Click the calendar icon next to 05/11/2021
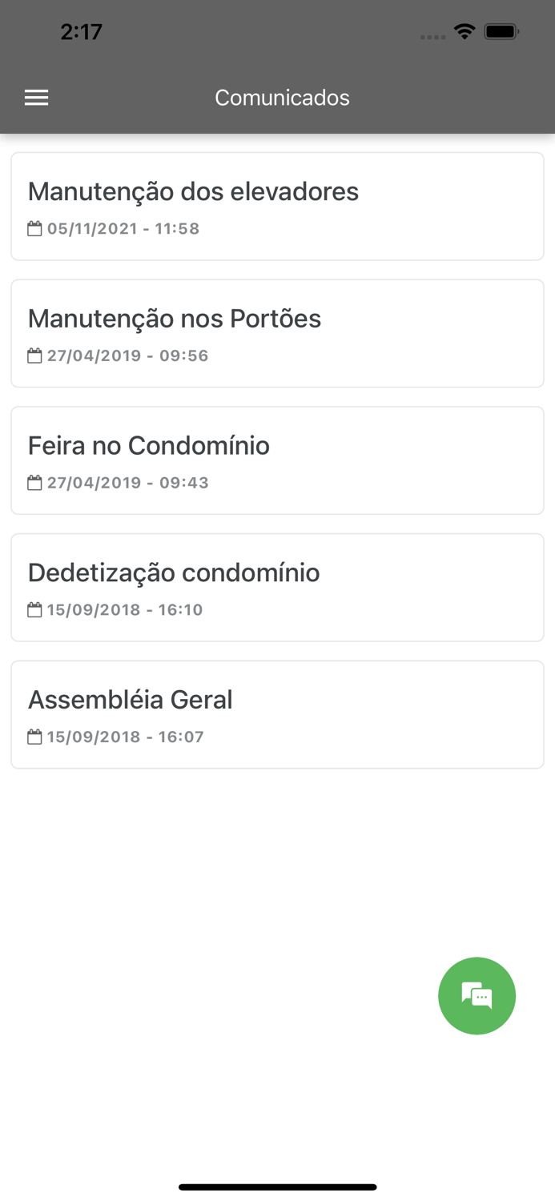555x1201 pixels. pos(34,228)
